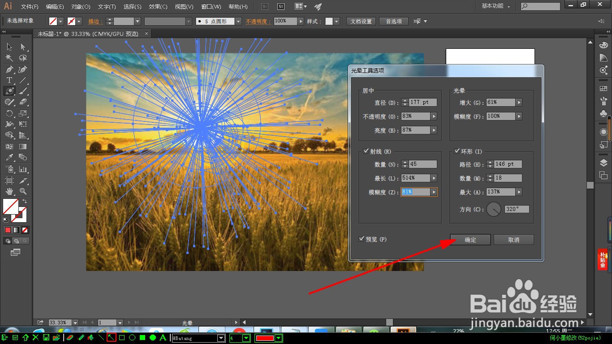The width and height of the screenshot is (612, 344).
Task: Select the Mesh tool
Action: tap(9, 146)
